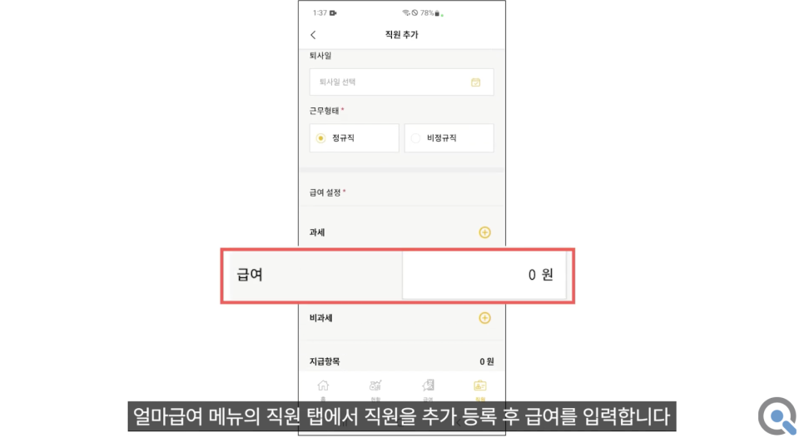Viewport: 804px width, 438px height.
Task: Open the 현황 money-chart icon in bottom bar
Action: (x=375, y=386)
